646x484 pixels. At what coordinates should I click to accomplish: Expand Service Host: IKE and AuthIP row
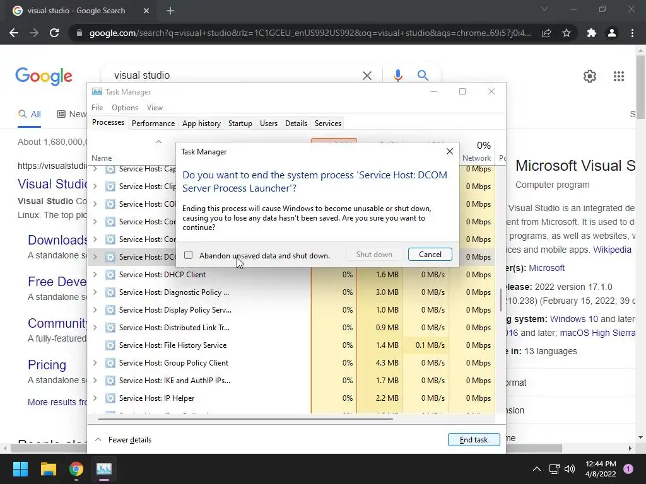[x=95, y=380]
